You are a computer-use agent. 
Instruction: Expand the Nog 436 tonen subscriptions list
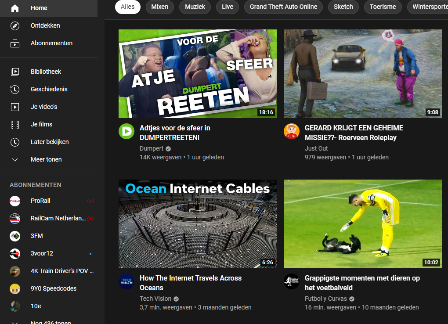51,322
